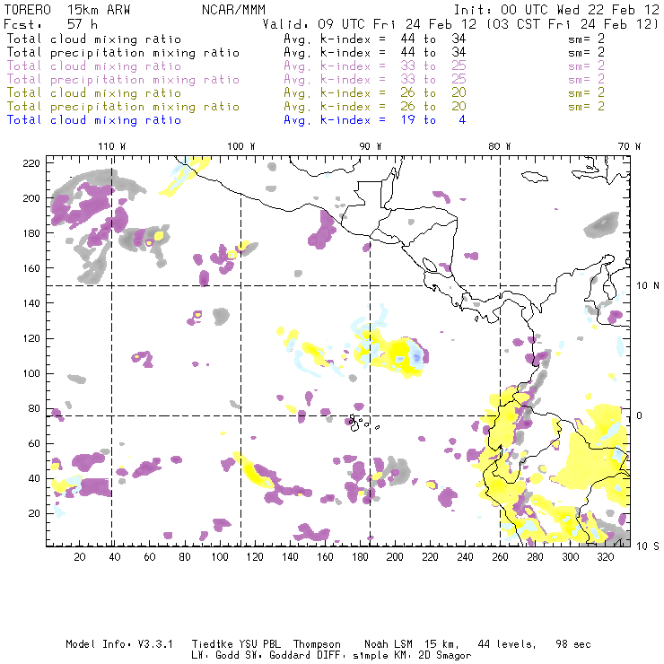Click the 'Valid: 09 UTC Fri 24 Feb 12' text

(370, 24)
